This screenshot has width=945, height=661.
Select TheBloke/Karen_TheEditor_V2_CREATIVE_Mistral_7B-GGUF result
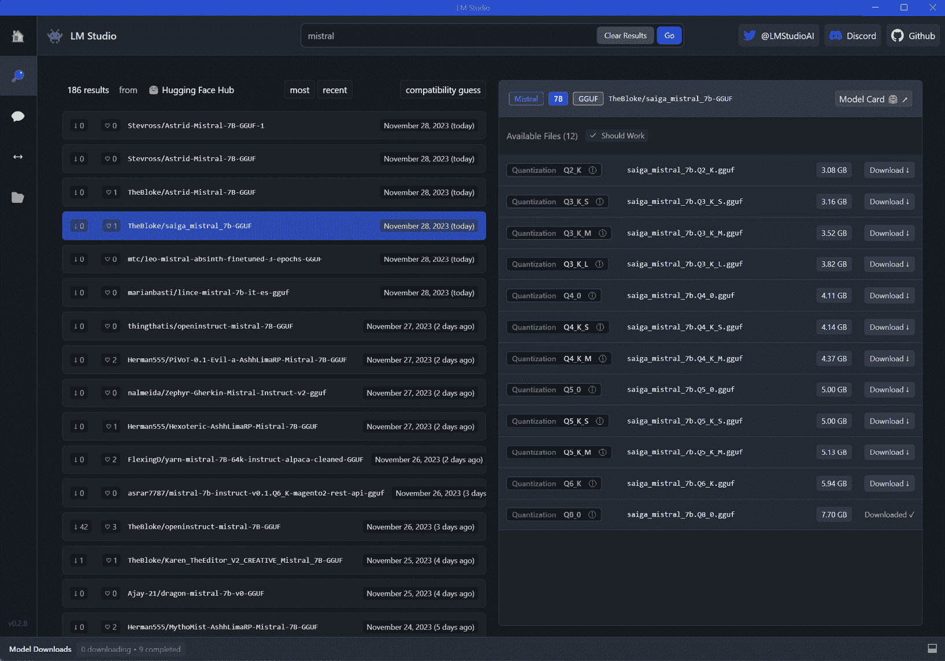274,560
